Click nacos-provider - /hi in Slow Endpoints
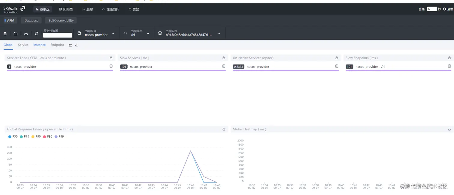Viewport: 454px width, 195px height. tap(370, 67)
